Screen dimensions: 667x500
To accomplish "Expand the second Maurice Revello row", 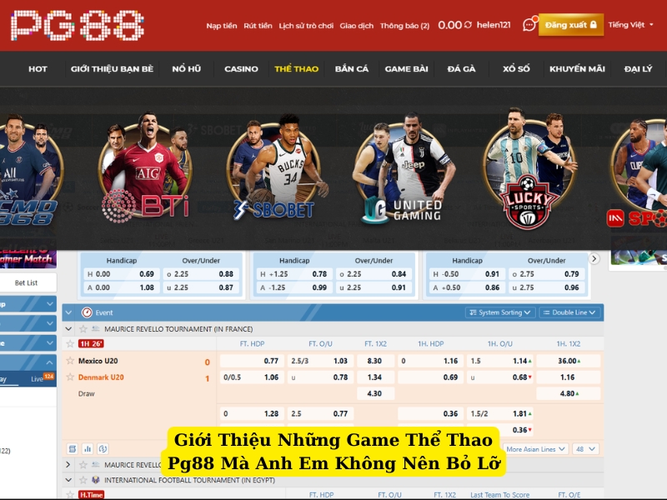I will (x=68, y=465).
